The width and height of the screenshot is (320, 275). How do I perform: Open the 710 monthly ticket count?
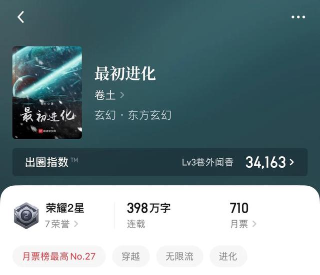239,208
